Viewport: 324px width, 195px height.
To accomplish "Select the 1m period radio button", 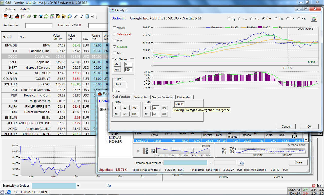I will tap(239, 19).
